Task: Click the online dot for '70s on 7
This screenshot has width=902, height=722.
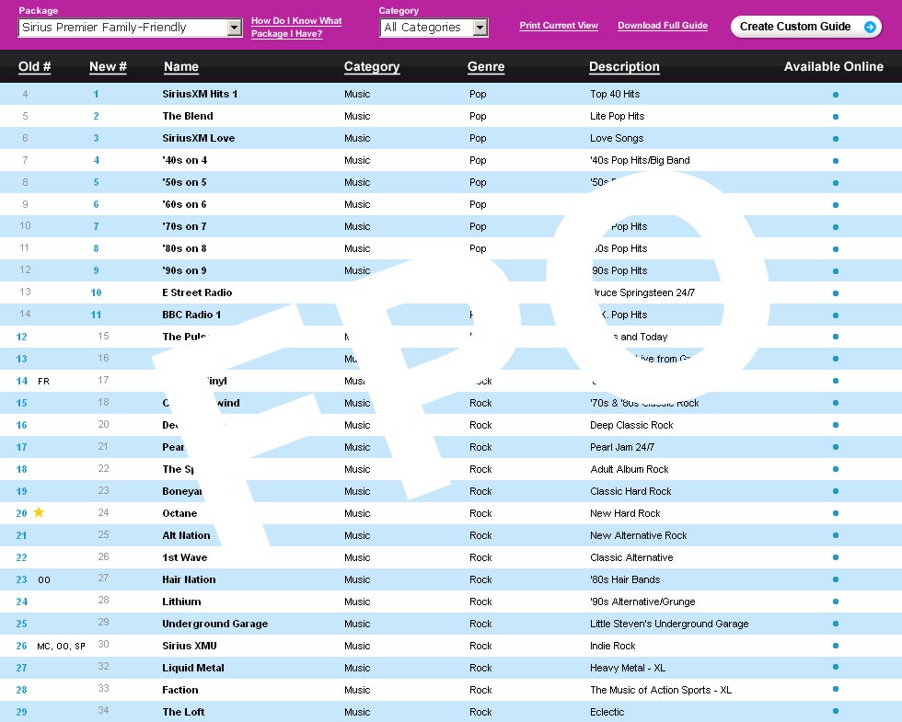Action: point(836,227)
